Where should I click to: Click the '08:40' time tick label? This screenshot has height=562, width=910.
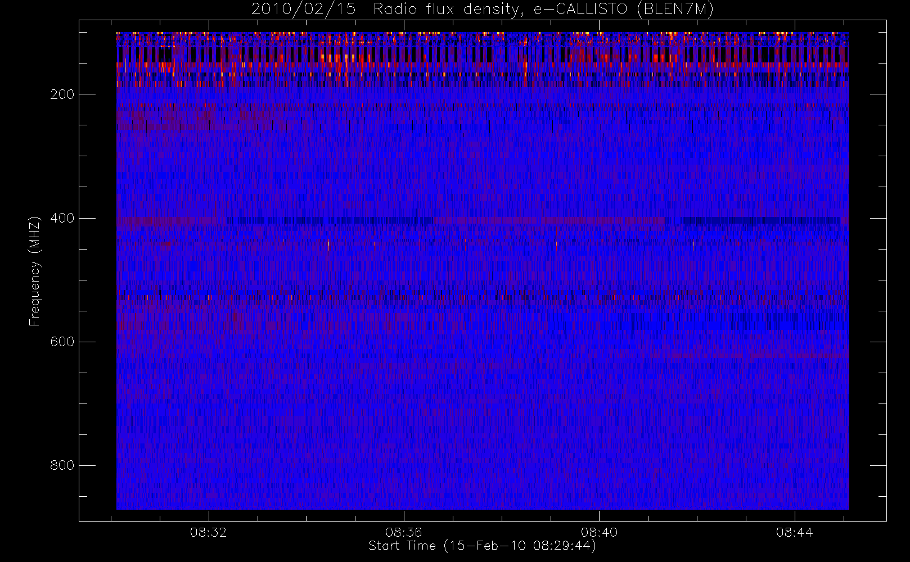[x=599, y=532]
